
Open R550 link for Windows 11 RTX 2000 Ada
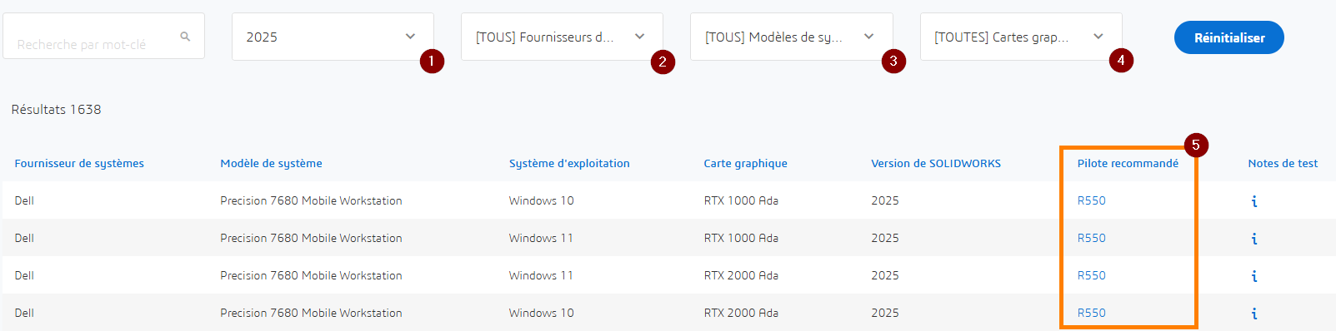click(x=1091, y=275)
